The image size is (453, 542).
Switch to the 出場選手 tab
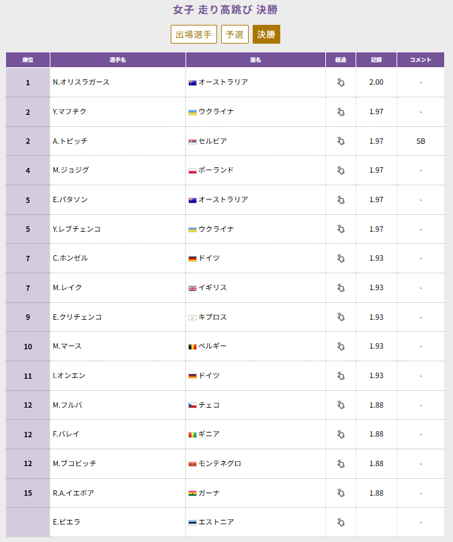194,34
